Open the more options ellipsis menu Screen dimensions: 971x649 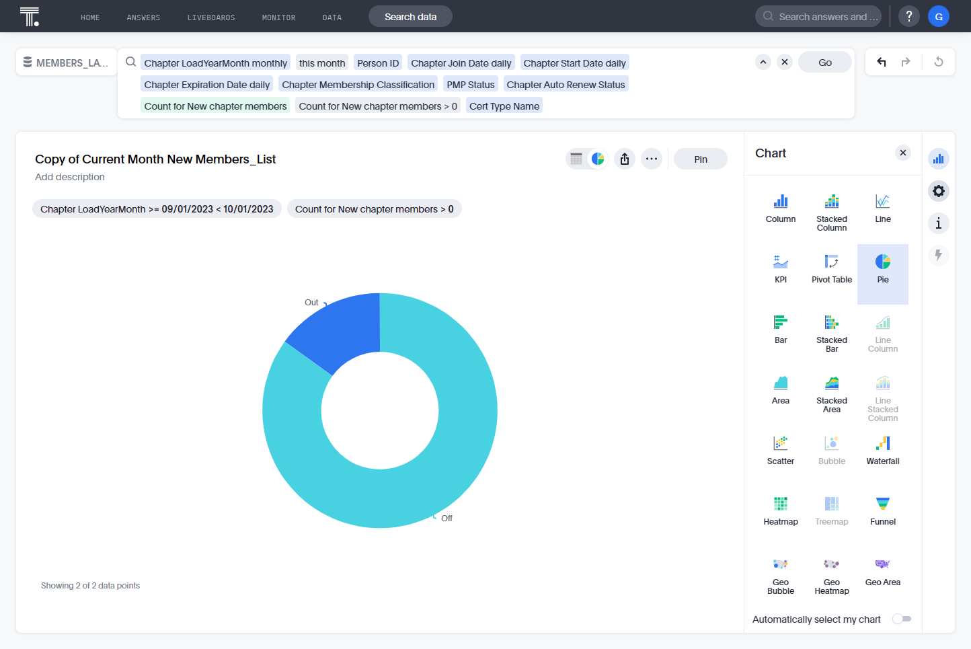(x=652, y=159)
